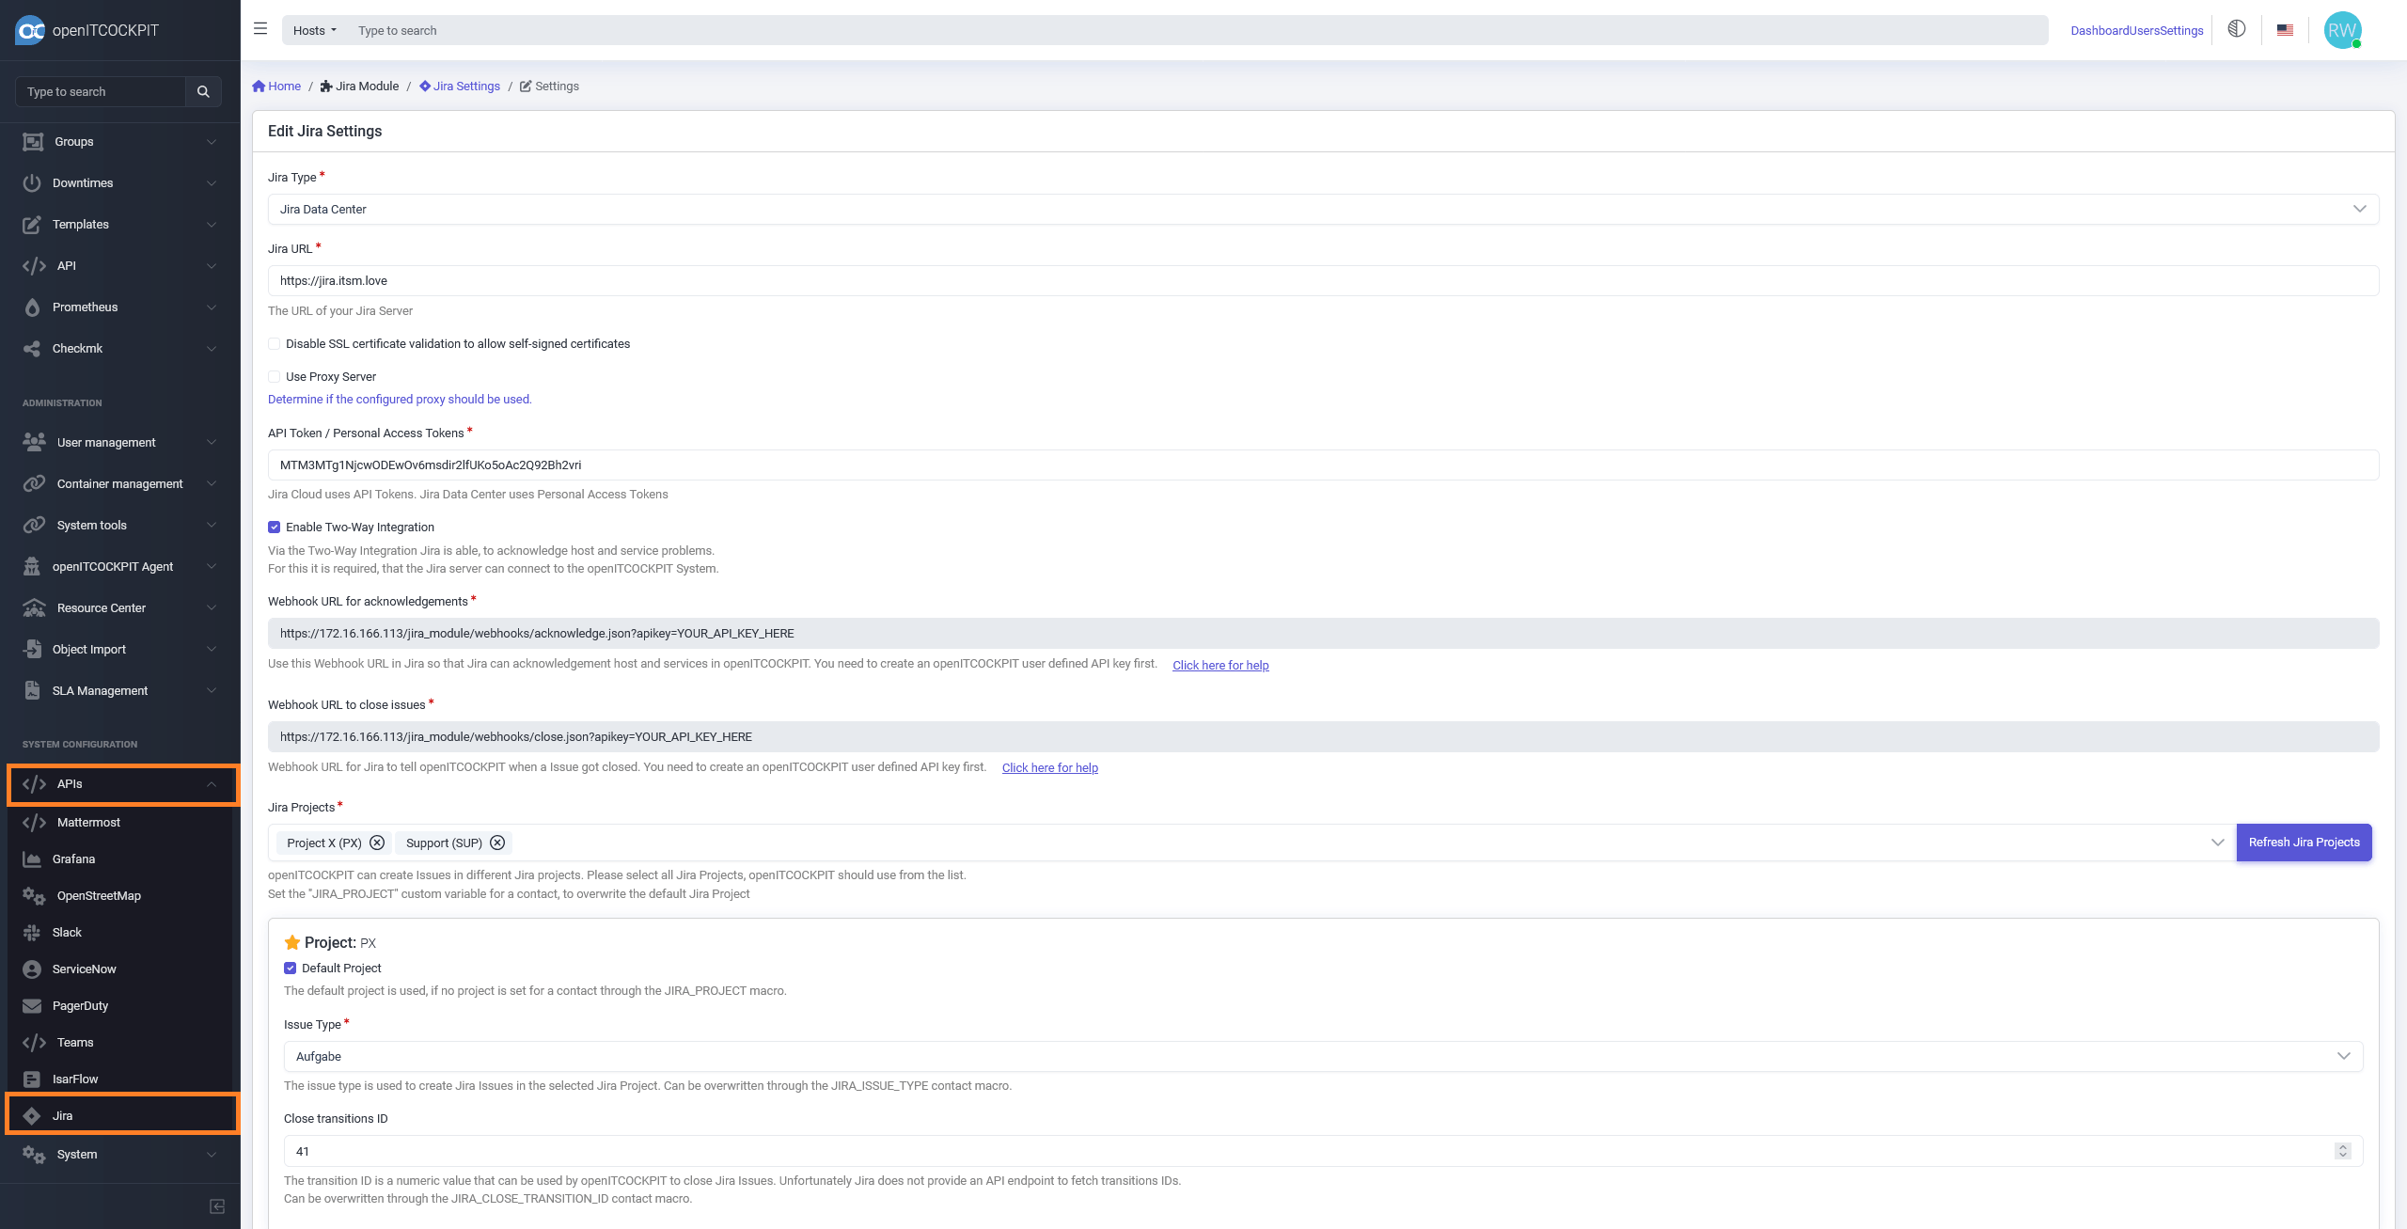Open the Issue Type dropdown showing Aufgabe
The image size is (2407, 1229).
tap(1324, 1056)
